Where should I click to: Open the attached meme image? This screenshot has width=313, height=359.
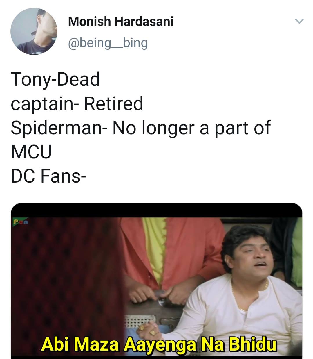tap(157, 281)
